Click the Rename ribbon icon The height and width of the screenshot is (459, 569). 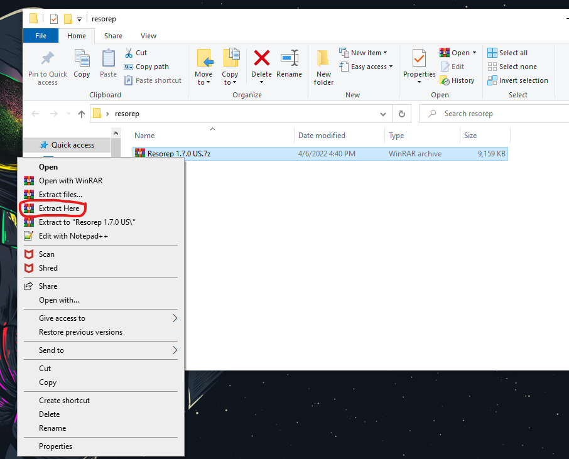coord(290,58)
